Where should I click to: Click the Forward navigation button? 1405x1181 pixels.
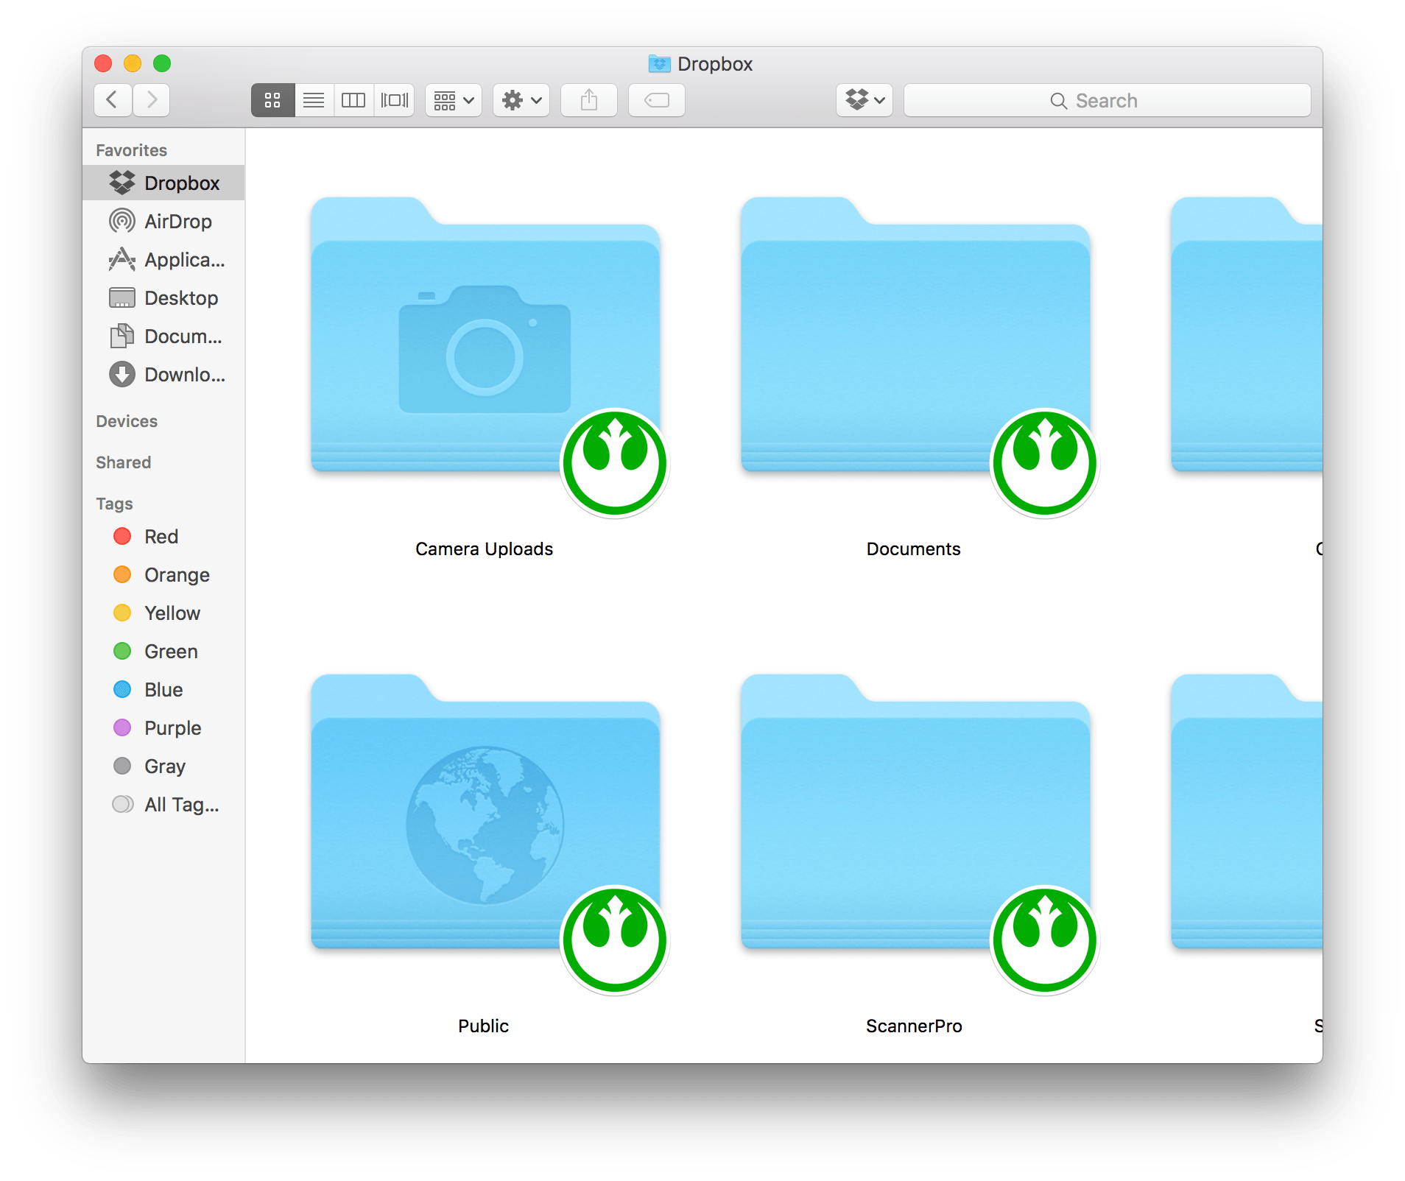pos(151,100)
